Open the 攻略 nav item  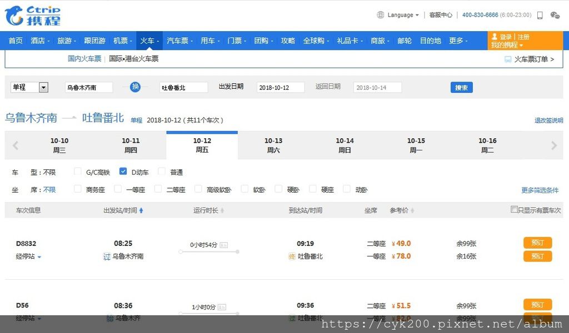(x=288, y=41)
